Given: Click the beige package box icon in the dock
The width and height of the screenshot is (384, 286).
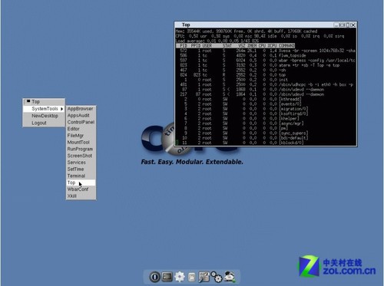Looking at the screenshot, I should pos(191,278).
